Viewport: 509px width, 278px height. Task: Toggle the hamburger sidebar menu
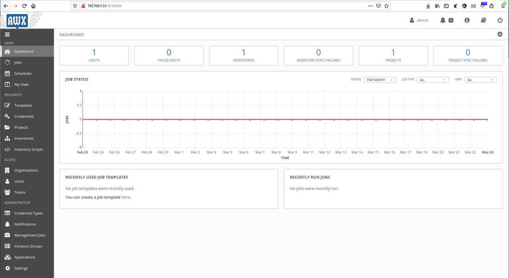[7, 34]
